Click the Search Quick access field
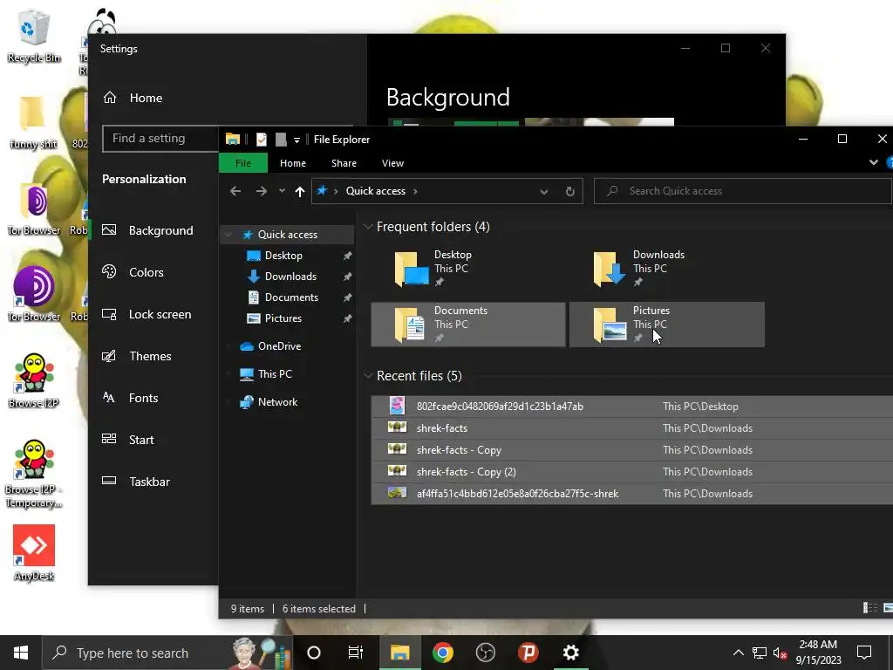 pyautogui.click(x=743, y=191)
